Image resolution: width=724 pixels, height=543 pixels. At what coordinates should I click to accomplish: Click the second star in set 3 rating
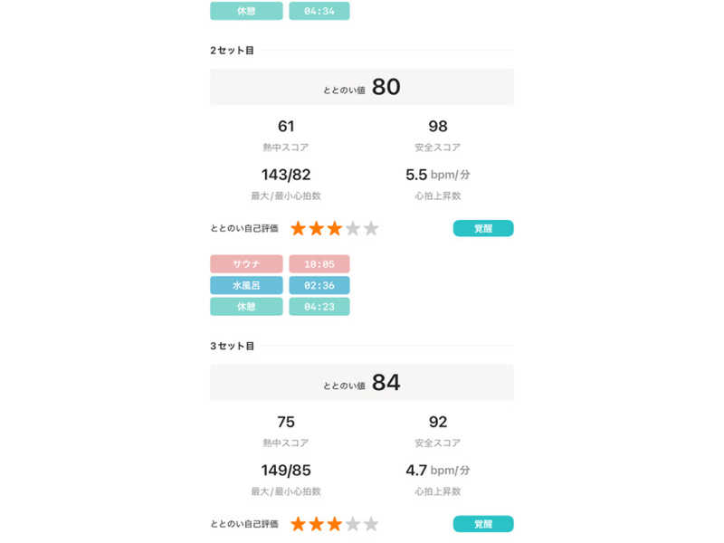[317, 524]
